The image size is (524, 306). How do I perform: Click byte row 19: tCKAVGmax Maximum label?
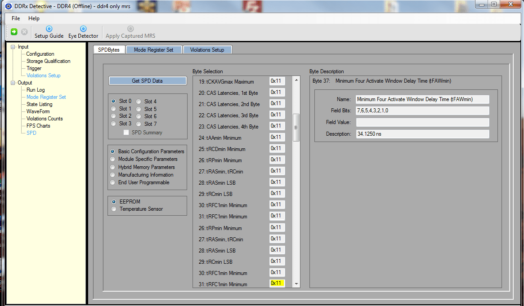(226, 82)
